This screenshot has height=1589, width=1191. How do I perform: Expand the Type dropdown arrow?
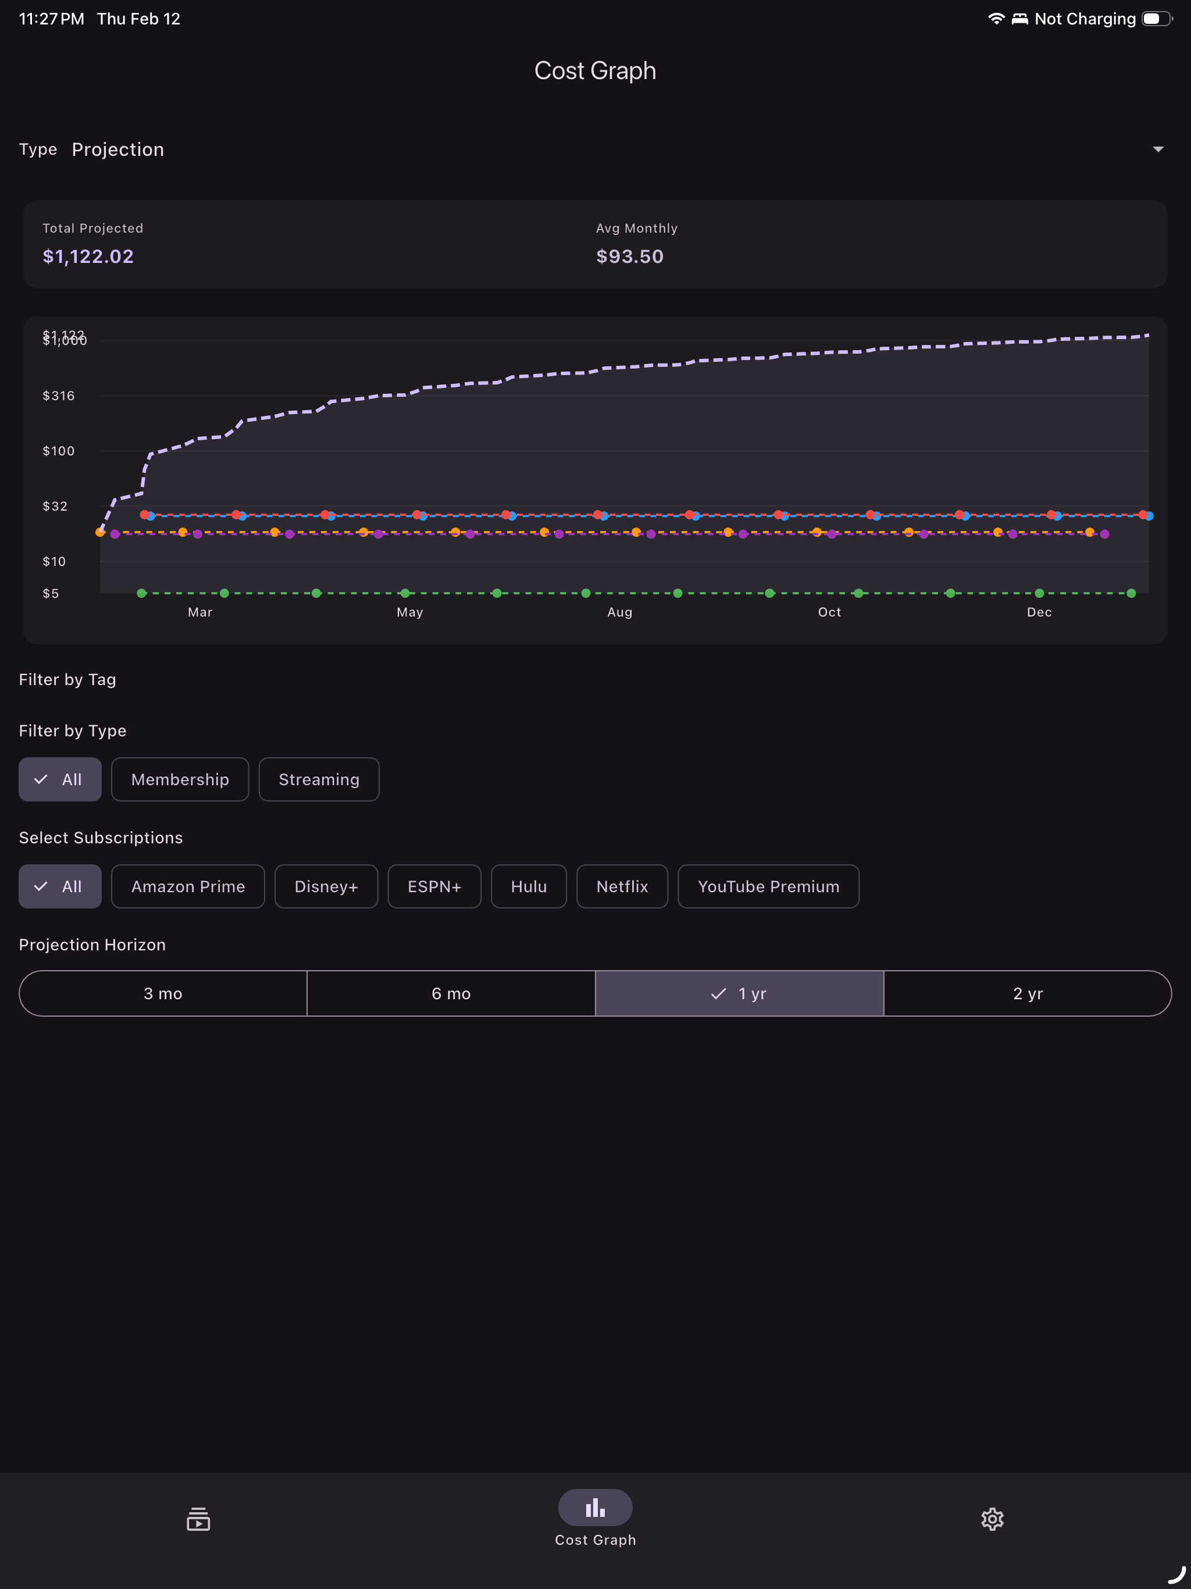click(1158, 149)
